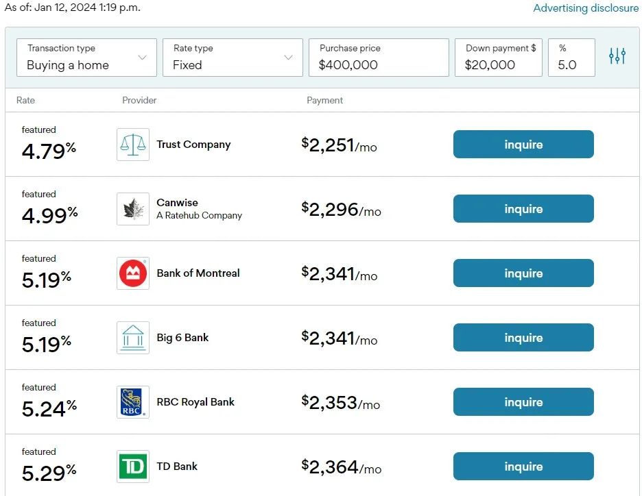Open the Advertising disclosure link
This screenshot has height=496, width=642.
tap(586, 8)
